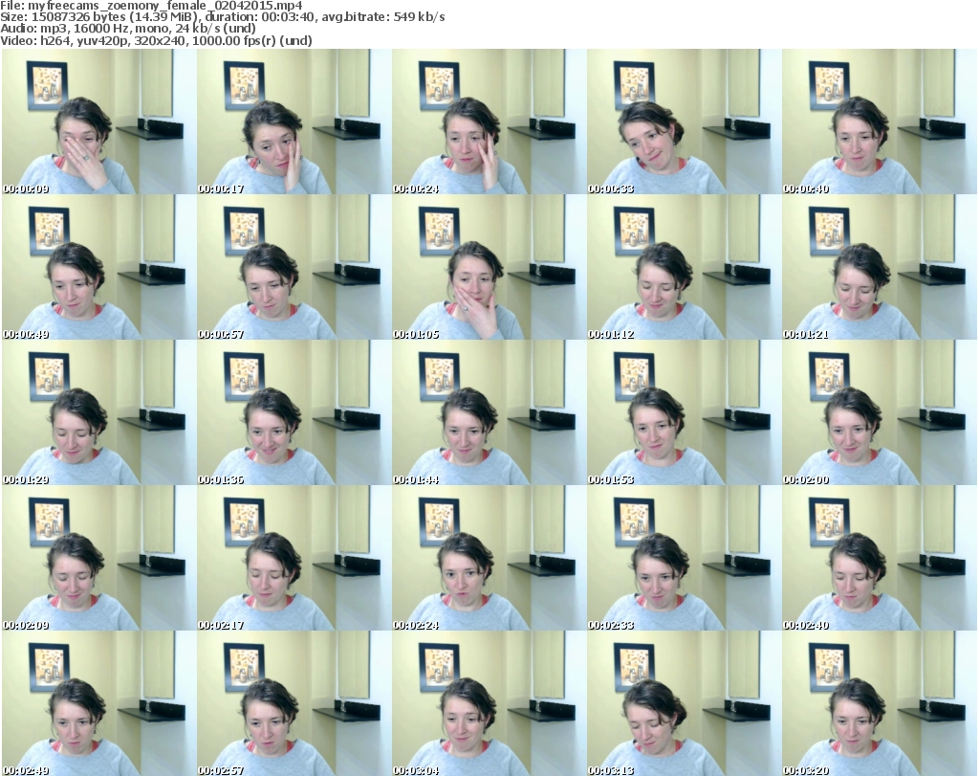Select the thumbnail timestamped 00:00:49
979x776 pixels.
coord(98,267)
